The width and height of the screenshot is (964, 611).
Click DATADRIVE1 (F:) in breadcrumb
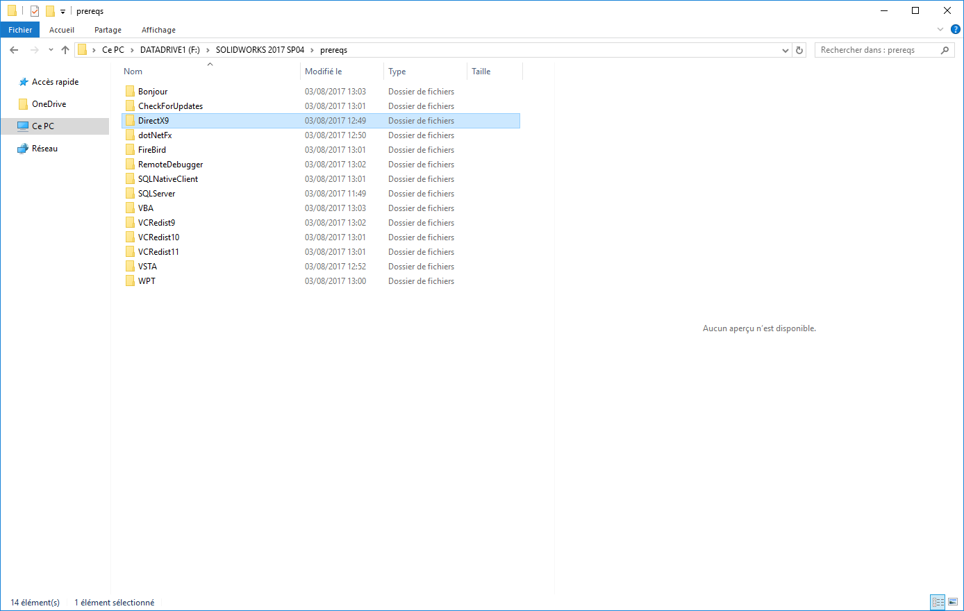[170, 50]
